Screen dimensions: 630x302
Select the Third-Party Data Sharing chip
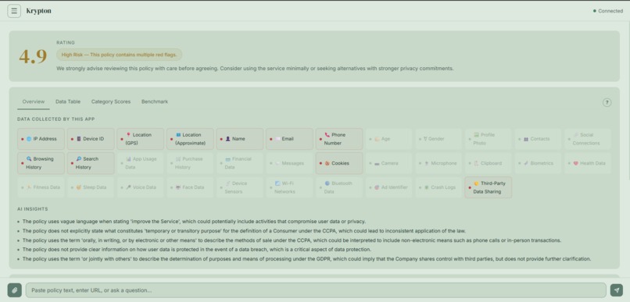click(489, 187)
